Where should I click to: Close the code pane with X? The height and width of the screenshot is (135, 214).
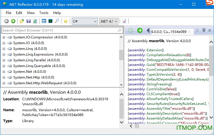click(x=210, y=30)
